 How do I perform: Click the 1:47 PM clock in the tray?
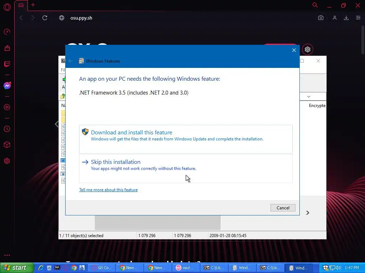click(352, 268)
